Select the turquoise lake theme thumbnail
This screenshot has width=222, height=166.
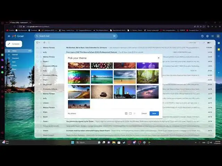point(102,77)
